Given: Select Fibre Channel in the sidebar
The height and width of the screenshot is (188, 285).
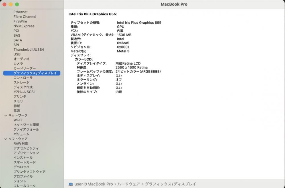Looking at the screenshot, I should pyautogui.click(x=25, y=17).
